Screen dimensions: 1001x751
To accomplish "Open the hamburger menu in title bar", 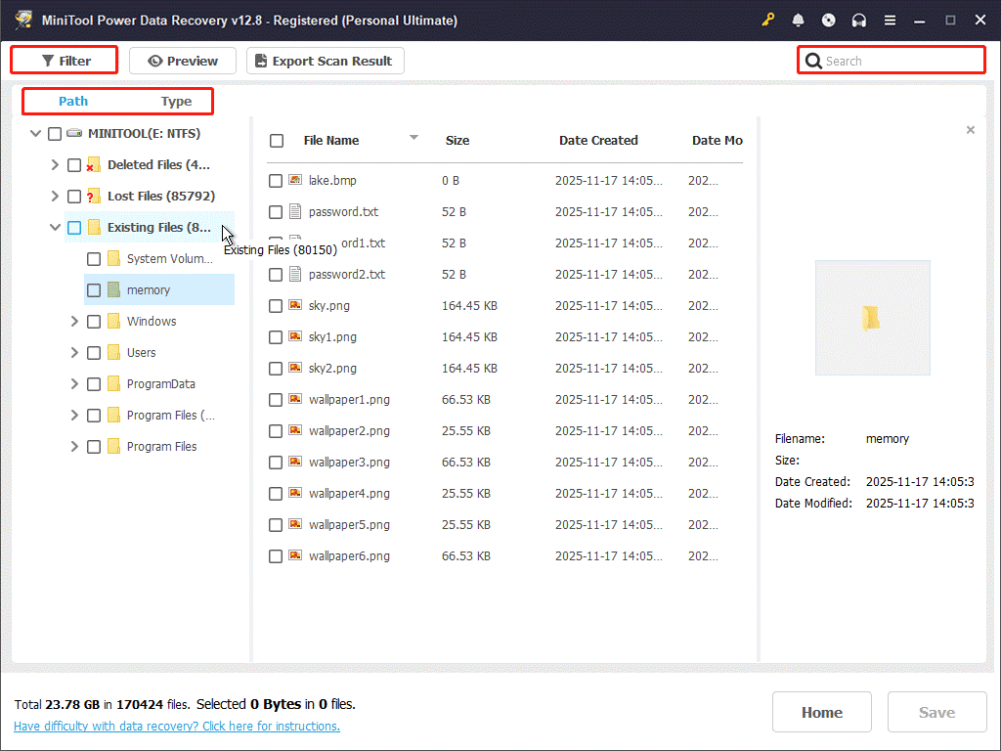I will click(x=891, y=20).
